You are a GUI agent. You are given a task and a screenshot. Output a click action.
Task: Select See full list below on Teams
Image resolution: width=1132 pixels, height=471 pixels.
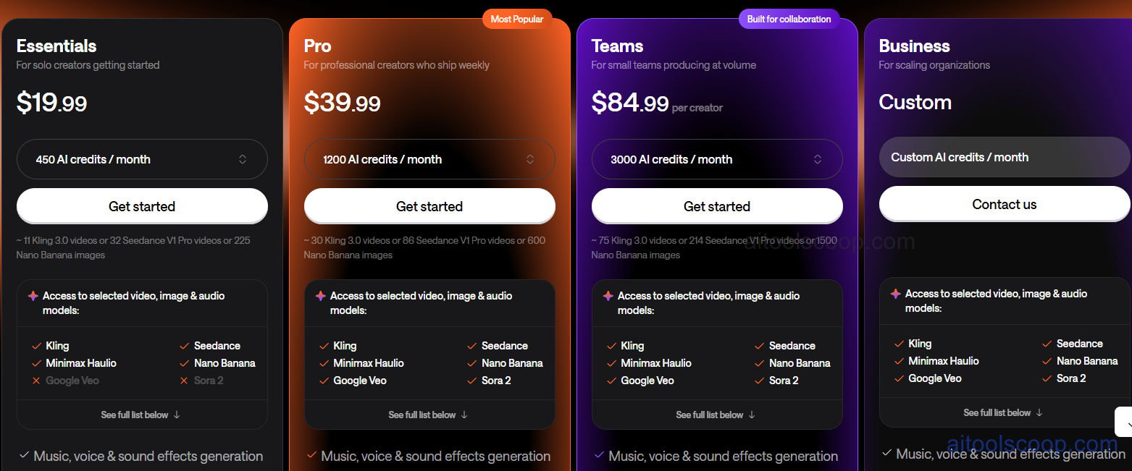[x=716, y=415]
